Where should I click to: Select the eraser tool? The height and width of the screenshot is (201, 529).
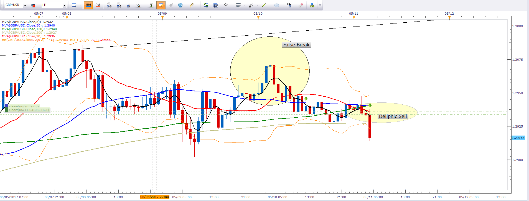[x=301, y=5]
